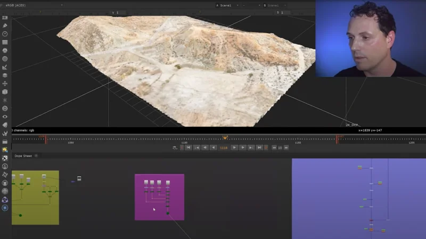Open the Views nodes menu (eye icon)
Image resolution: width=426 pixels, height=239 pixels.
(x=5, y=116)
